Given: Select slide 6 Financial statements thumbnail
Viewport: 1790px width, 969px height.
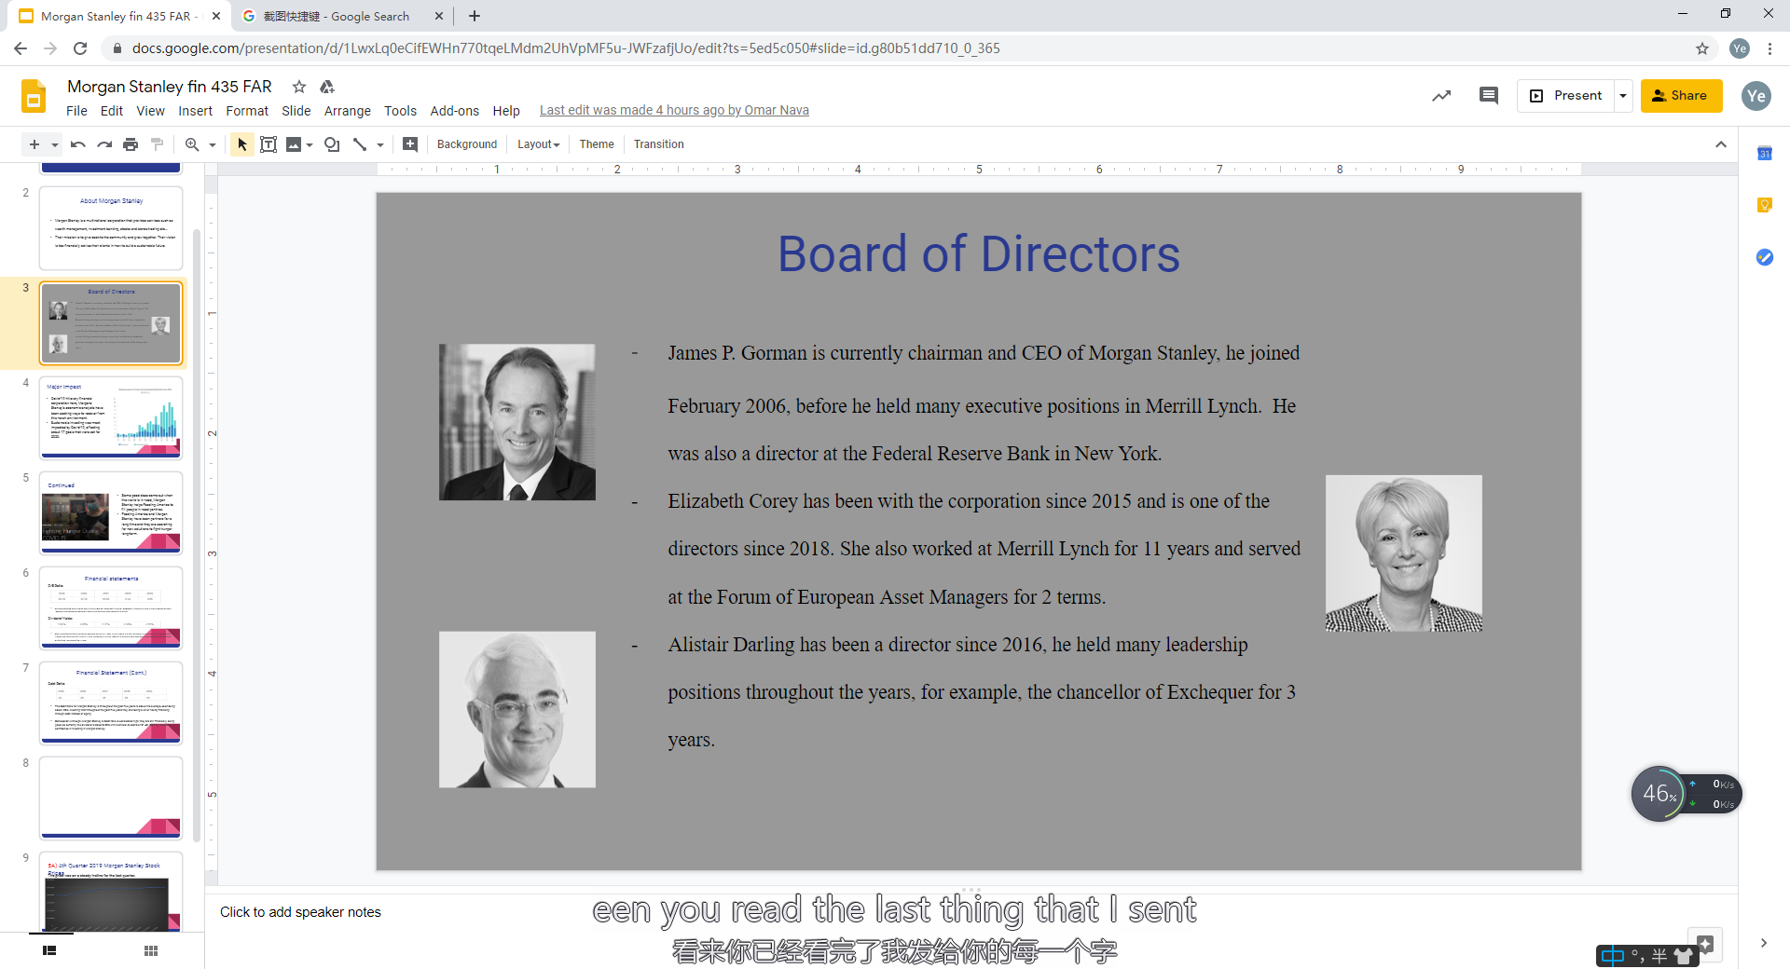Looking at the screenshot, I should [x=111, y=608].
